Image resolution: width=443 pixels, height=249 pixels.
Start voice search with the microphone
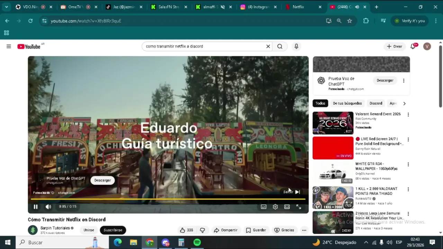(x=296, y=46)
